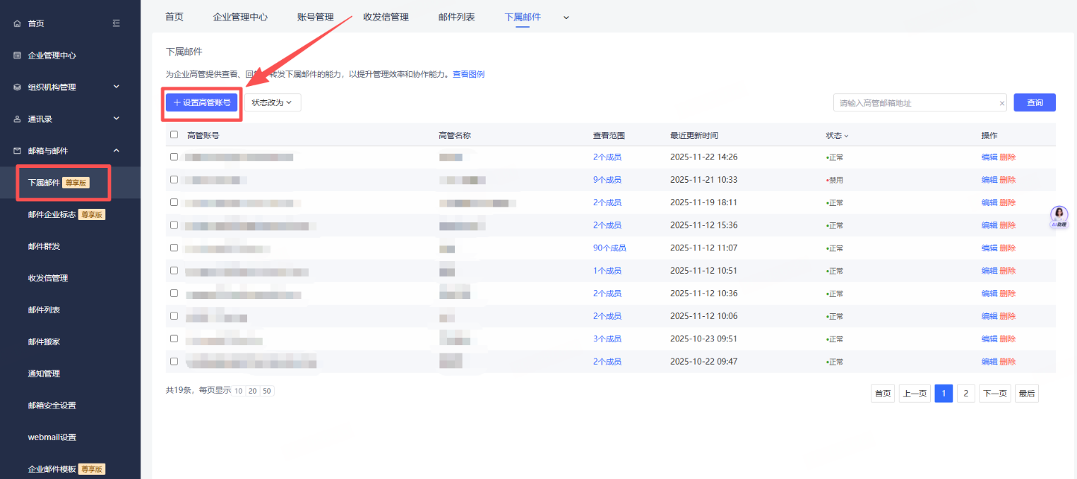Click the 禁用 status in second row
The height and width of the screenshot is (479, 1077).
(x=835, y=180)
